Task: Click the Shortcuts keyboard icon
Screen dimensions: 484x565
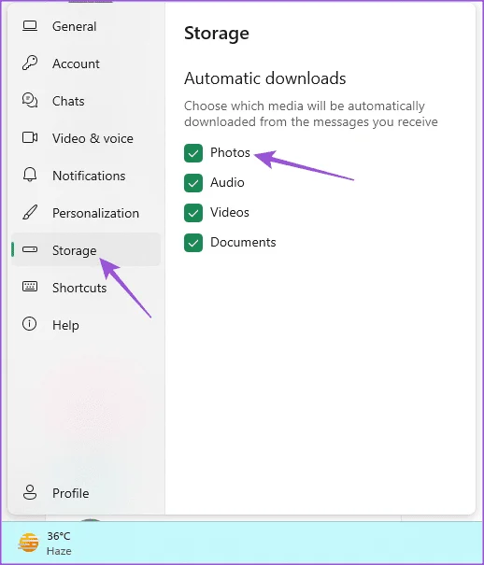Action: [30, 287]
